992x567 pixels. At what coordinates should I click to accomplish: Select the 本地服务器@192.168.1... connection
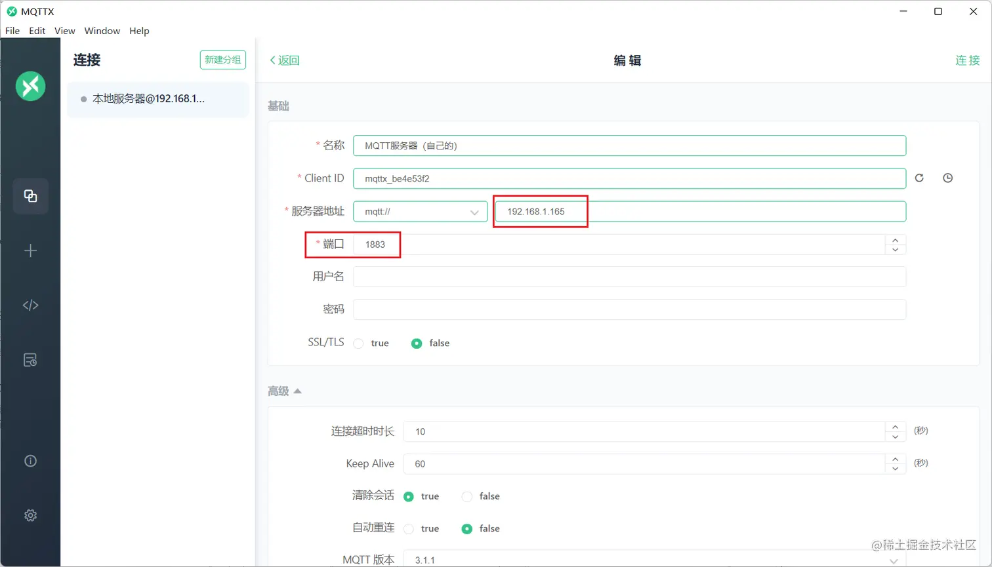click(158, 100)
